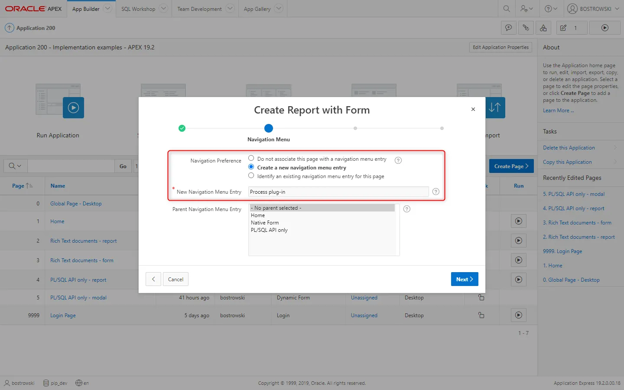624x390 pixels.
Task: Click help icon beside Parent Navigation Menu Entry
Action: (x=406, y=209)
